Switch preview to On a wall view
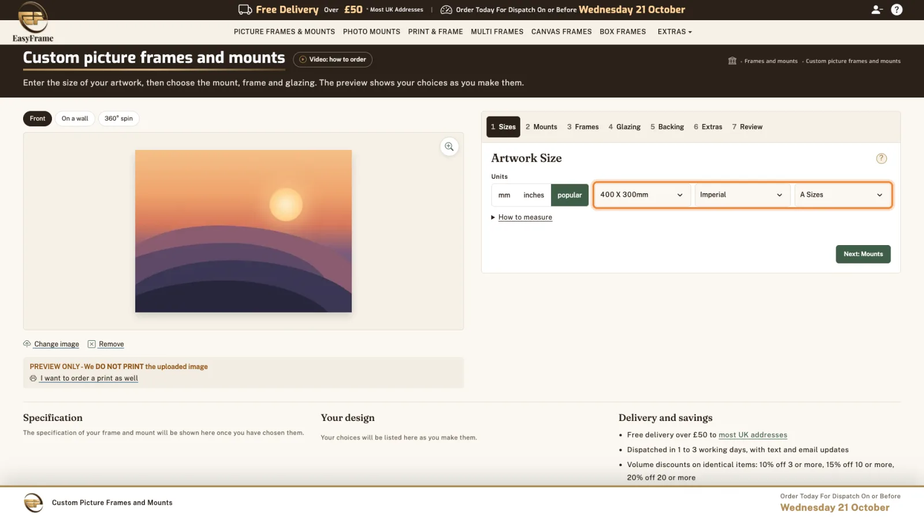This screenshot has width=924, height=519. [x=75, y=119]
